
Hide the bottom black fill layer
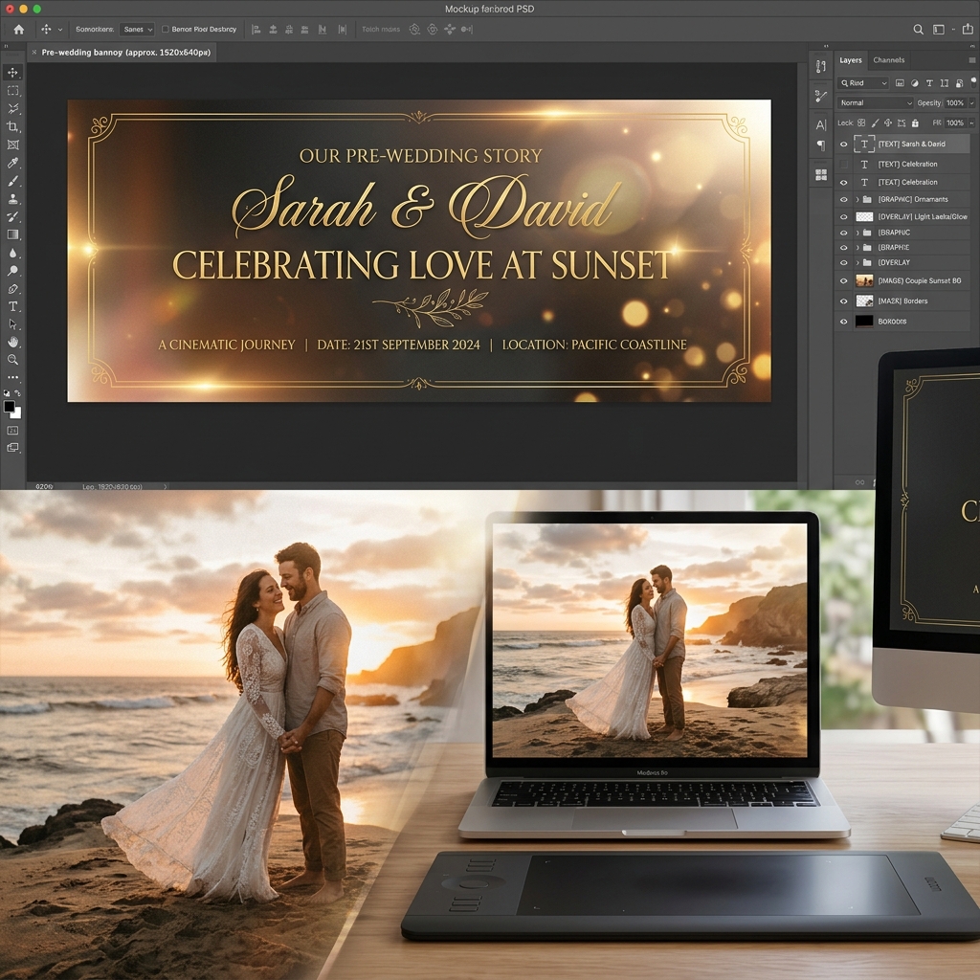tap(844, 322)
